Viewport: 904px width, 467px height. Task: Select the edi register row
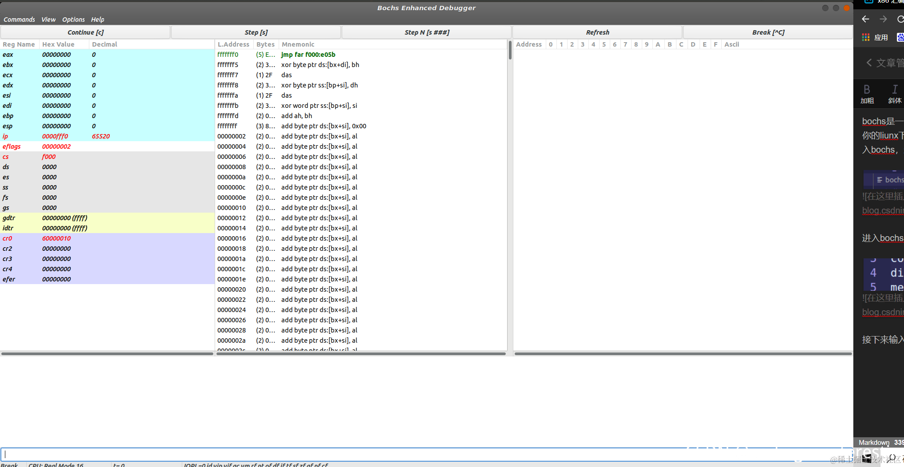107,106
